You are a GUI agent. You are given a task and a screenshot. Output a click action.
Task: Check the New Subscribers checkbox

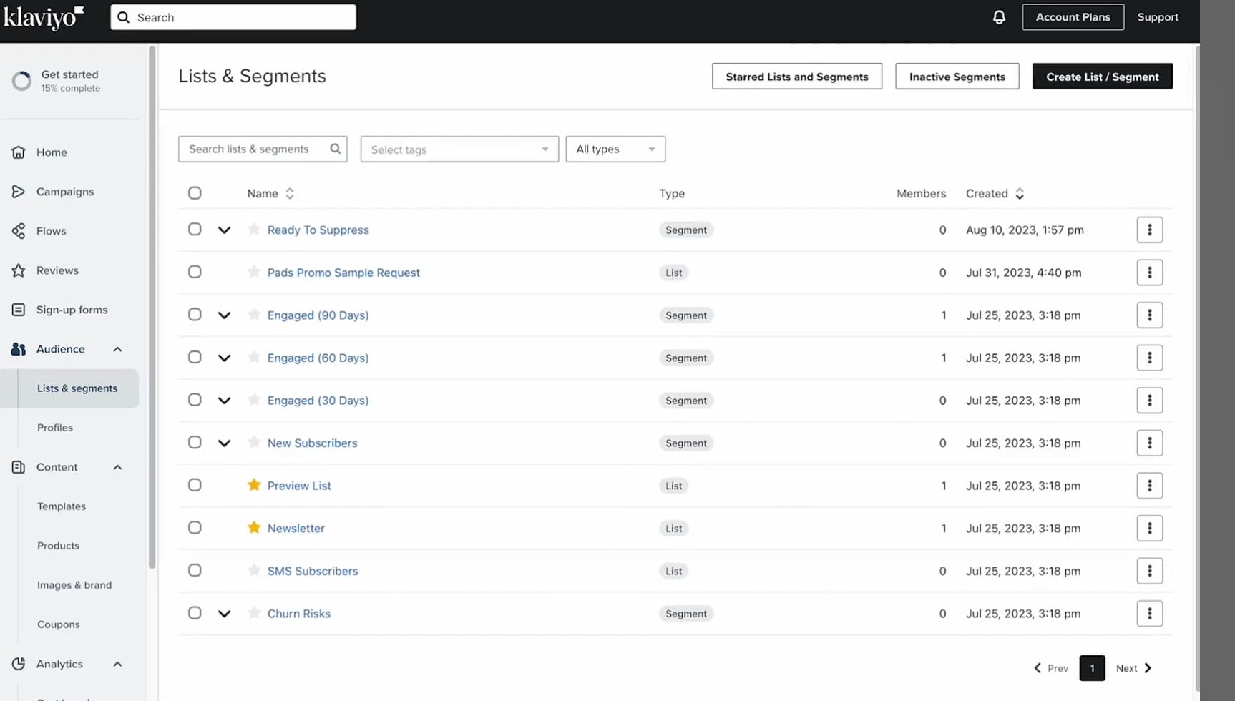point(195,442)
